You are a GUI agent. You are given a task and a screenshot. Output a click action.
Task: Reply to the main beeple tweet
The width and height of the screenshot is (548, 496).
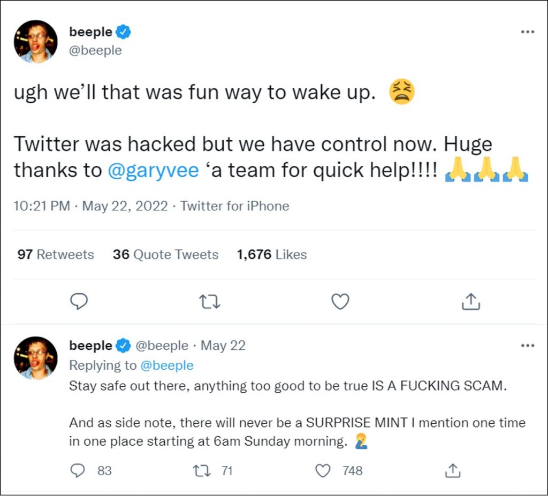click(x=79, y=302)
